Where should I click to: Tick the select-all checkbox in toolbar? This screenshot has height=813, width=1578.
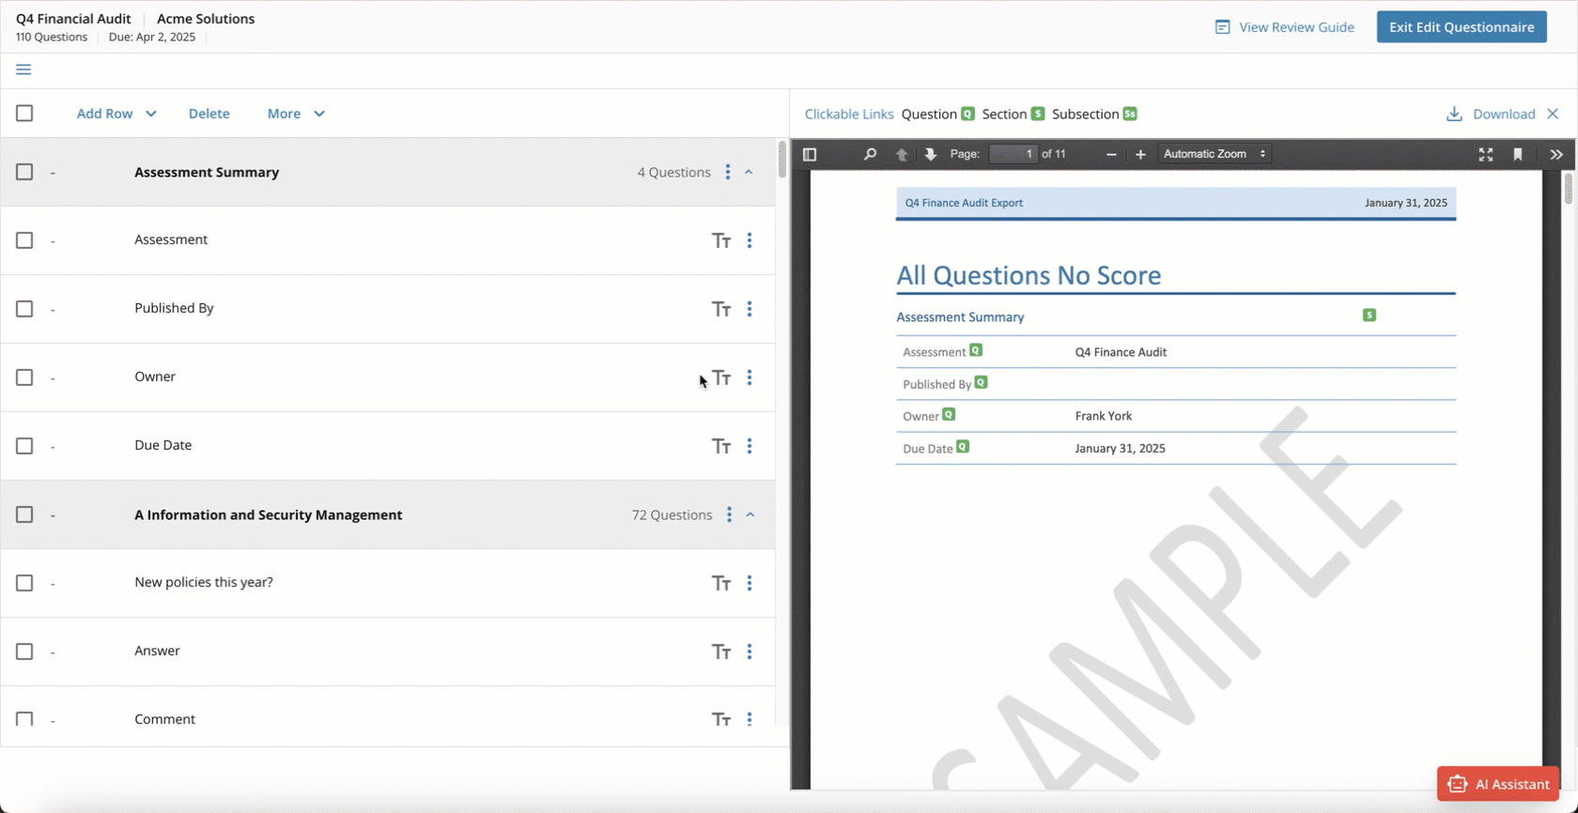(24, 114)
